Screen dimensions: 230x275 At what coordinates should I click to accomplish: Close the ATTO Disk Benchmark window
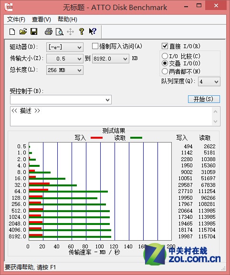coord(216,6)
